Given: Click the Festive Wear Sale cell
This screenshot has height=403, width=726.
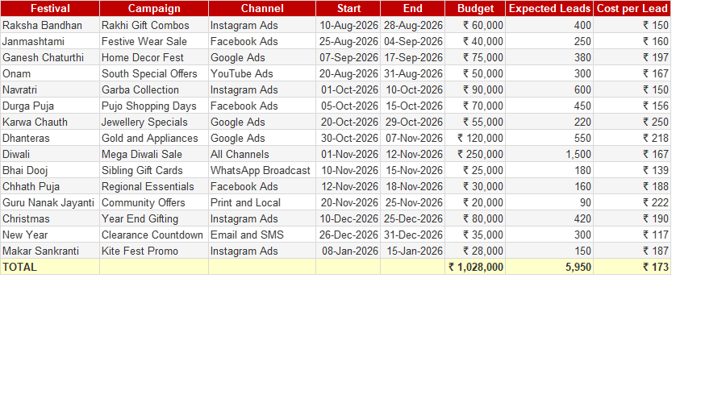Looking at the screenshot, I should pyautogui.click(x=154, y=41).
